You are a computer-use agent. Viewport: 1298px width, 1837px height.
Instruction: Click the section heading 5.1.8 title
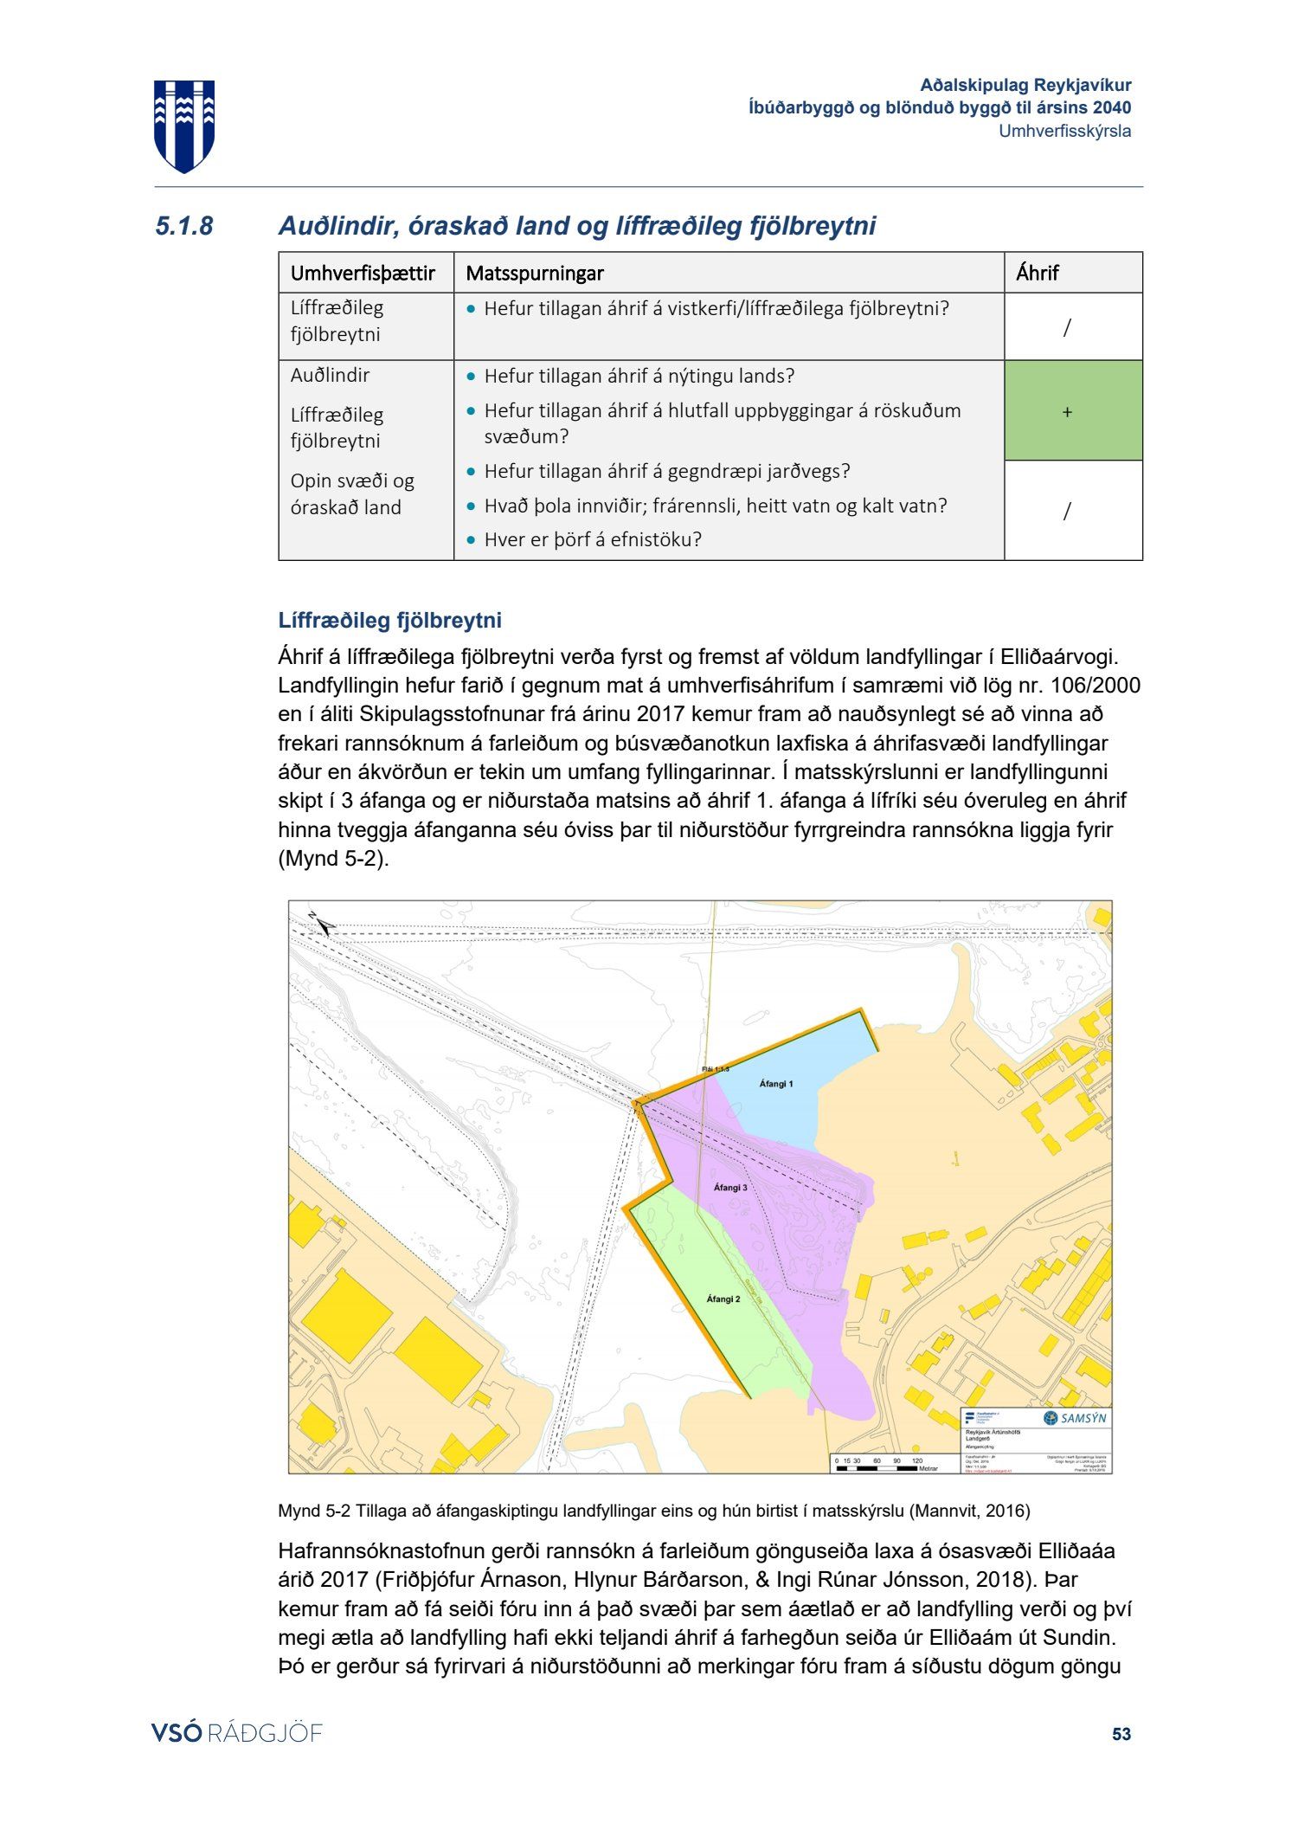(576, 227)
